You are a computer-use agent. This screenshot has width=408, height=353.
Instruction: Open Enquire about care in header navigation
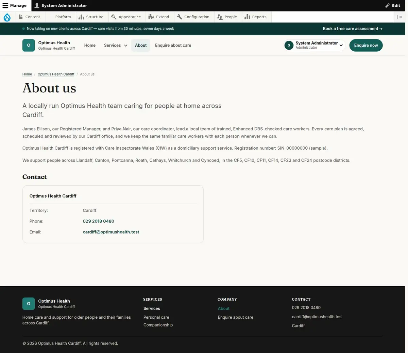coord(173,45)
